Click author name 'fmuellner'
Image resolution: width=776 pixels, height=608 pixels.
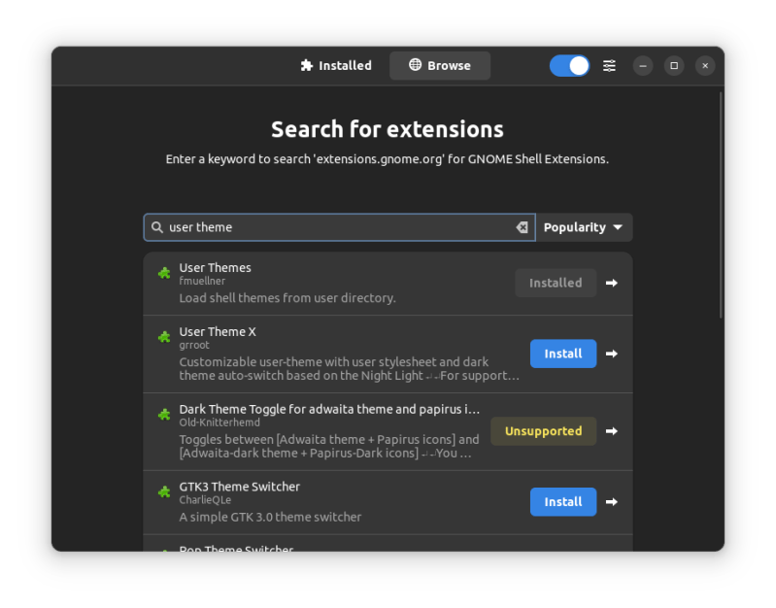[x=202, y=282]
